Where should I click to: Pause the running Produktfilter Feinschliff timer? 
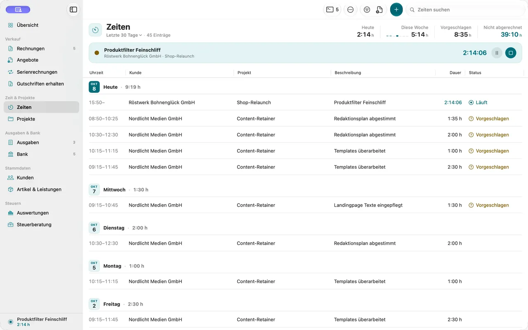coord(497,53)
